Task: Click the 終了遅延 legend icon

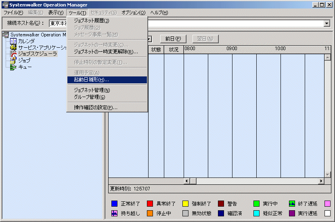Action: 292,203
